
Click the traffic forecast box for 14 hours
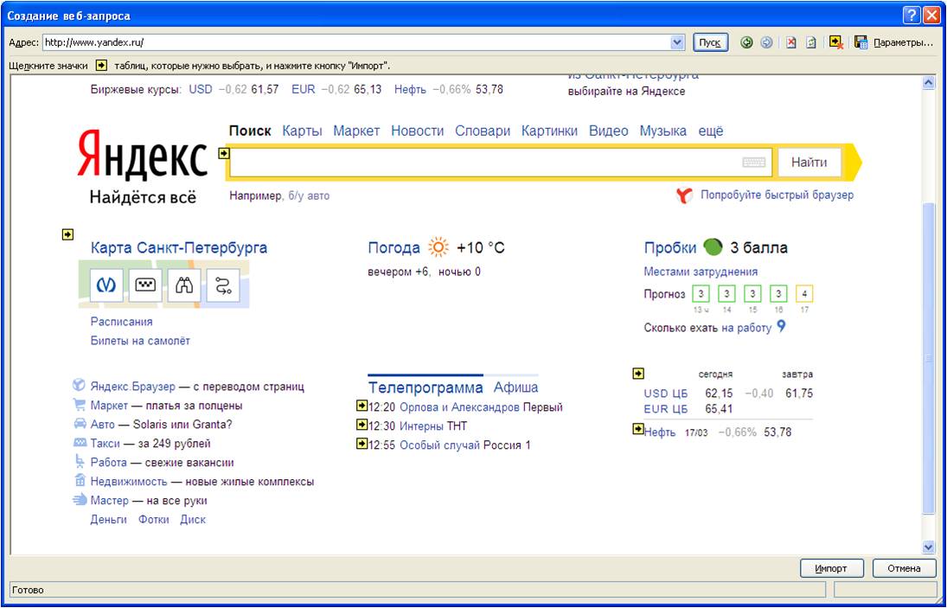click(726, 294)
